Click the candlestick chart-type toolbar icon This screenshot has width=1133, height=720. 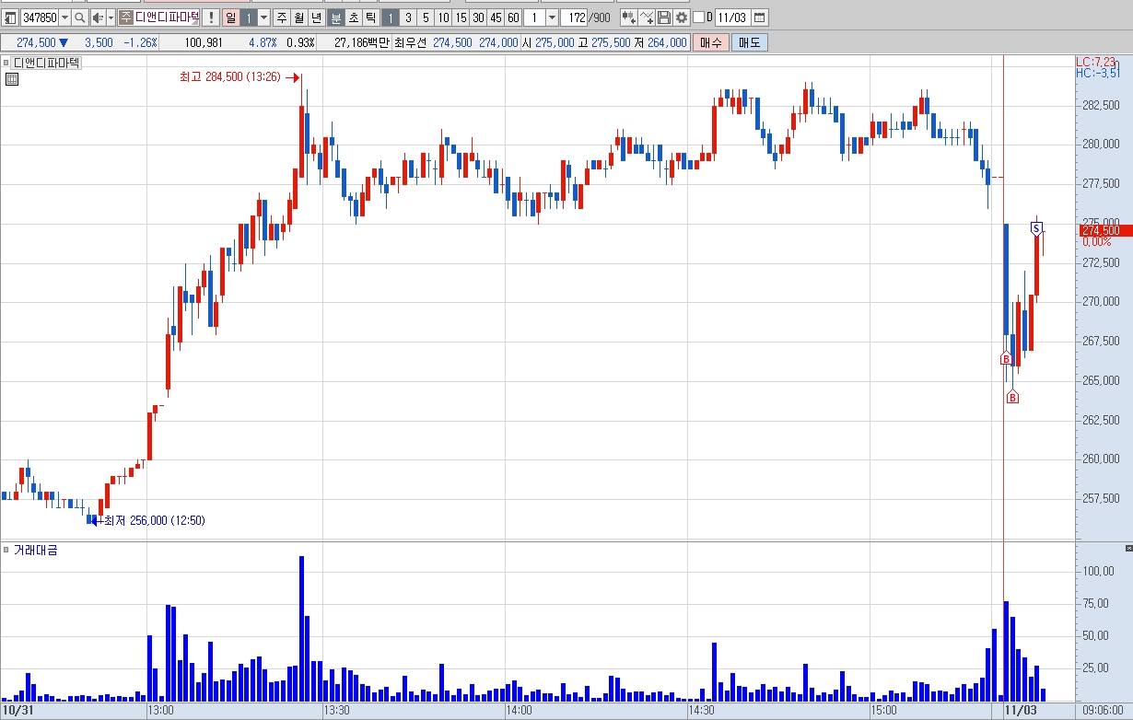pos(628,17)
